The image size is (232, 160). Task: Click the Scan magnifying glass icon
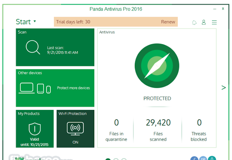(33, 47)
